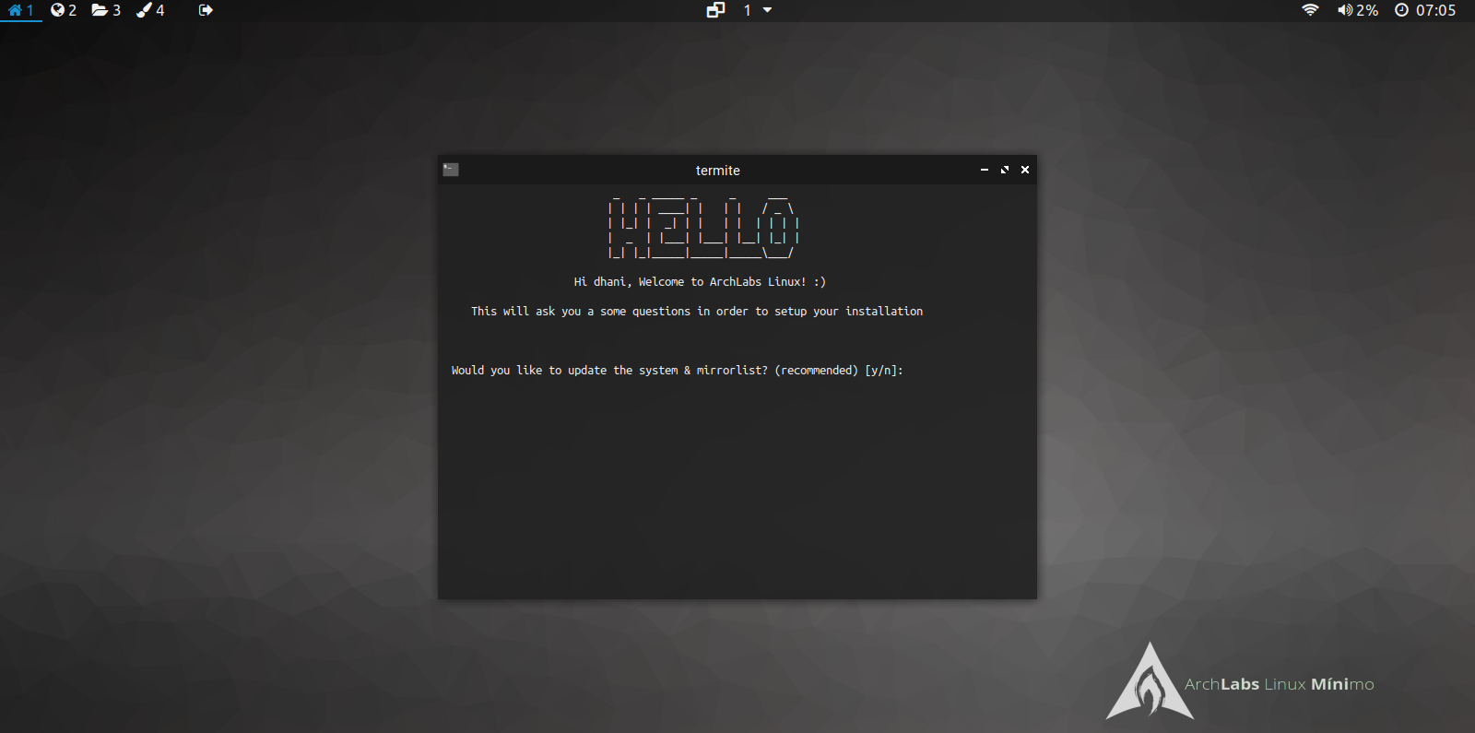
Task: Click the termite window title text
Action: [717, 171]
